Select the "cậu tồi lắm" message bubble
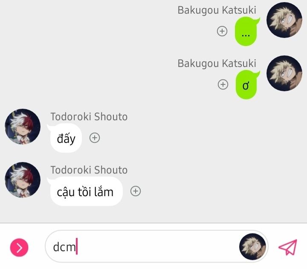Screen dimensions: 307x269 point(85,191)
